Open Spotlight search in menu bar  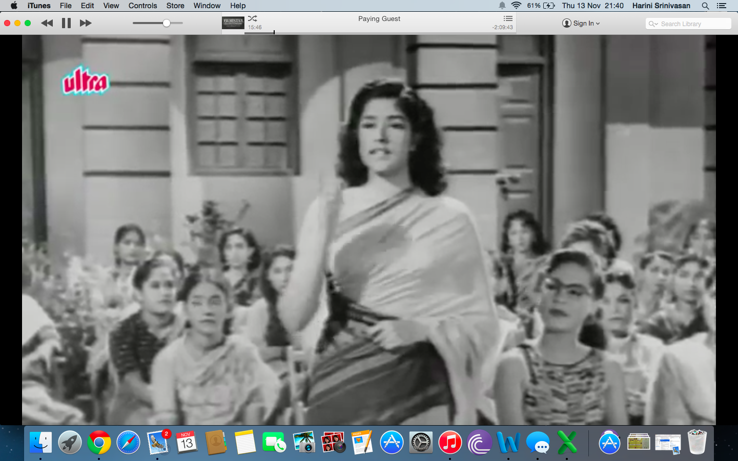(x=705, y=6)
